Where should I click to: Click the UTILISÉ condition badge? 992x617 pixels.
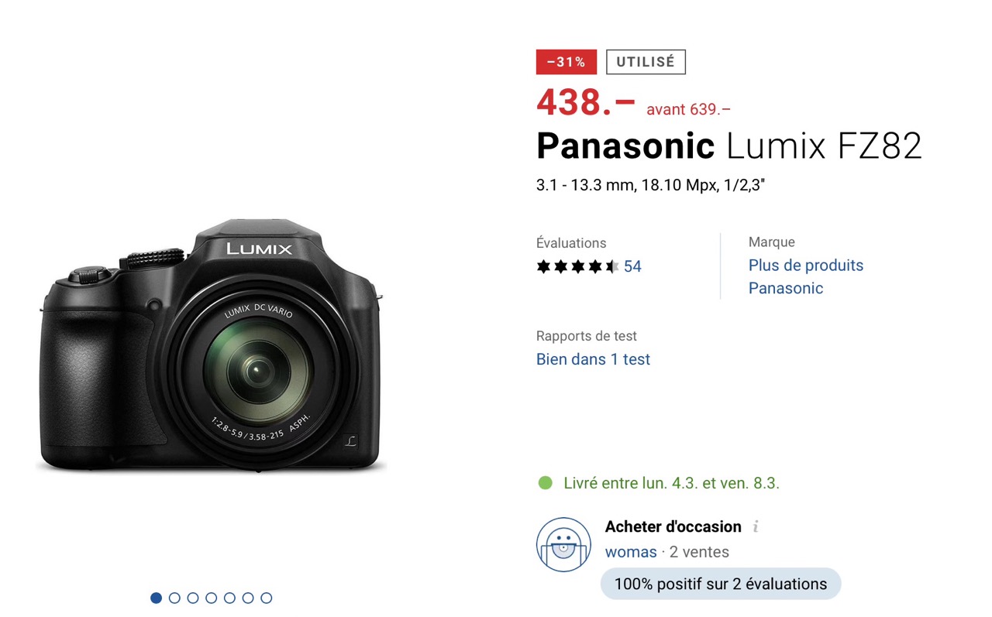click(x=646, y=62)
